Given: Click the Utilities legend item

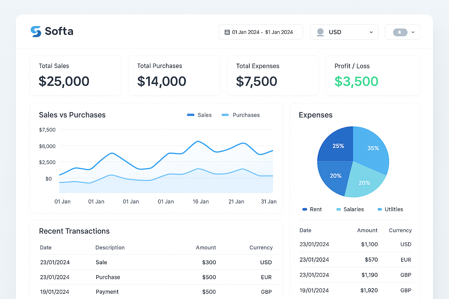Looking at the screenshot, I should coord(390,209).
